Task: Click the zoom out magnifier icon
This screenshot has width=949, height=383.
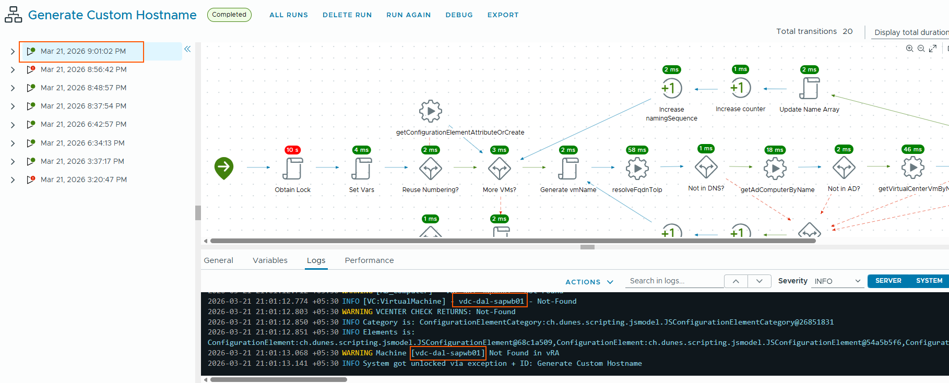Action: click(x=921, y=49)
